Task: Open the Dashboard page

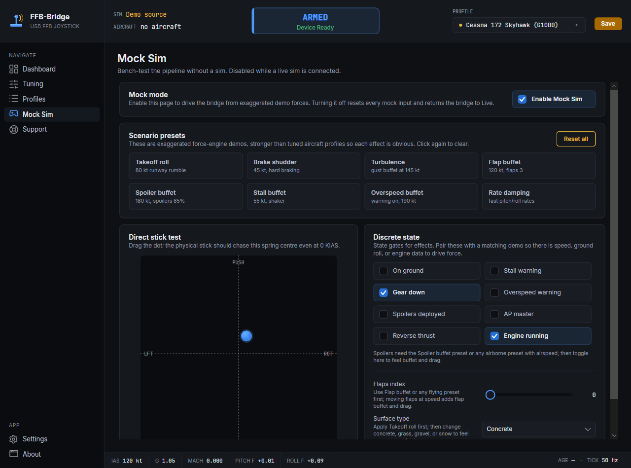Action: tap(52, 69)
